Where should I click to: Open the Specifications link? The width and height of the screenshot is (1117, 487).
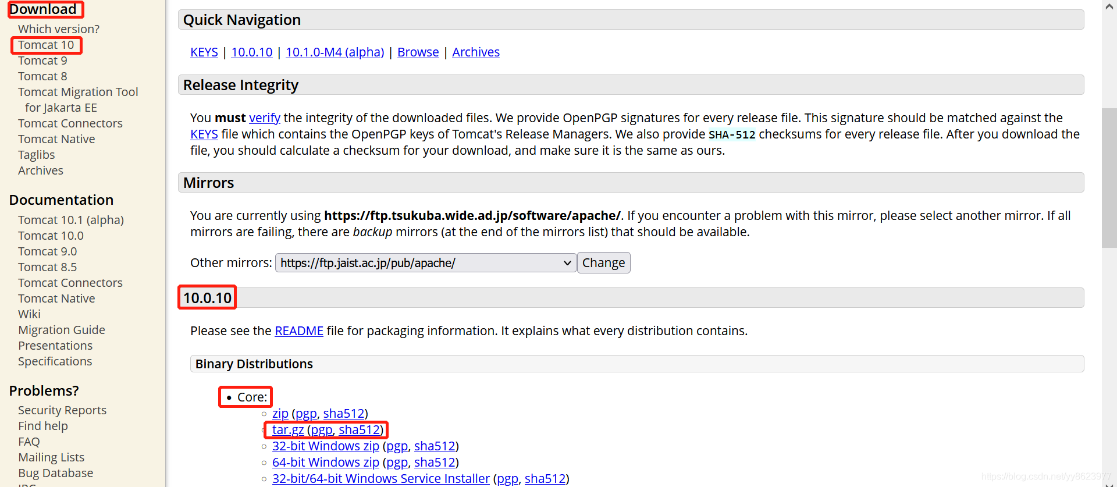[x=55, y=361]
